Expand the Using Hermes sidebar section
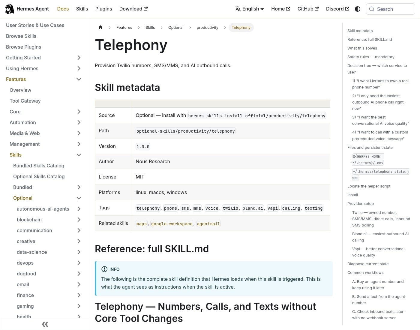 click(x=79, y=68)
